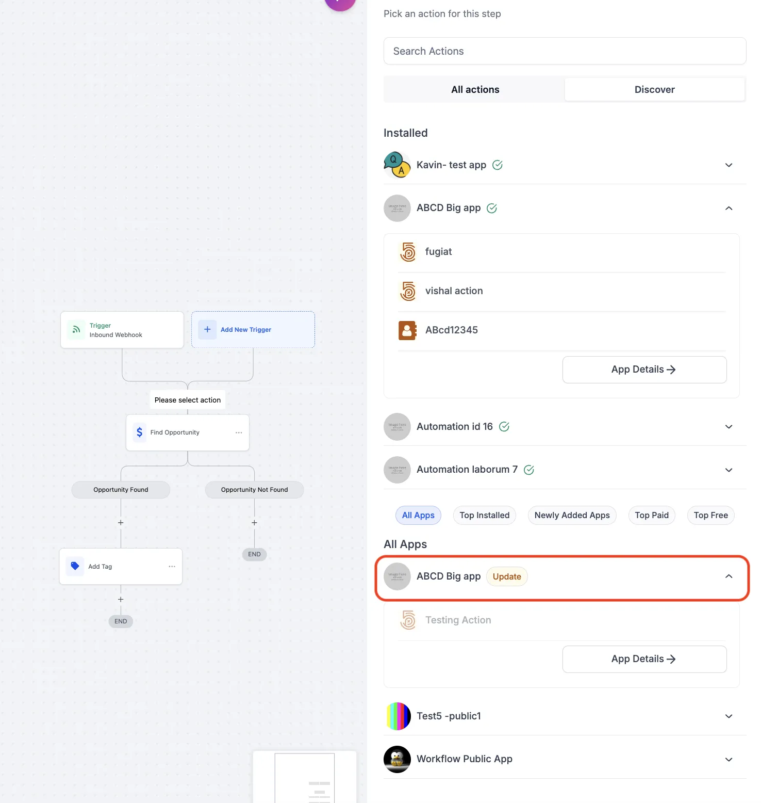This screenshot has height=803, width=761.
Task: Click the Find Opportunity dollar icon
Action: coord(139,432)
